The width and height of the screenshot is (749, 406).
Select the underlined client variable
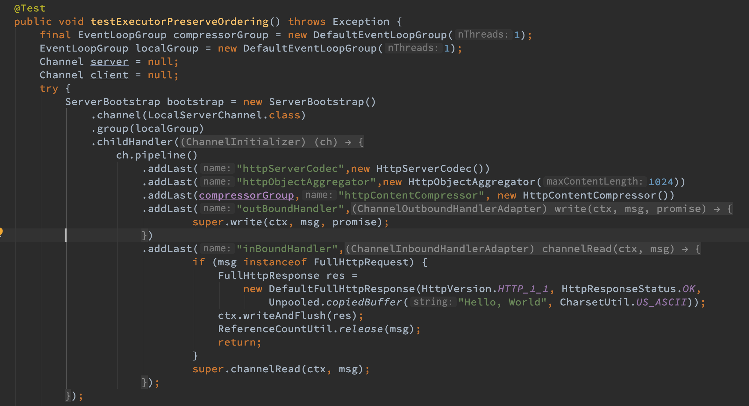(x=109, y=74)
